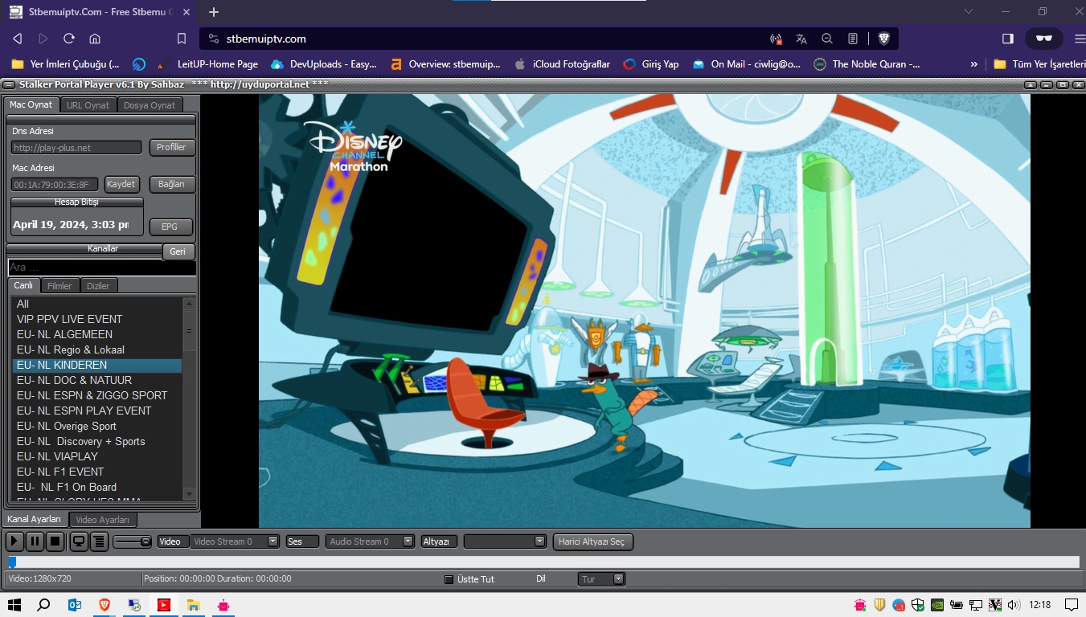Open a new browser tab with plus icon
The image size is (1086, 617).
pos(214,12)
